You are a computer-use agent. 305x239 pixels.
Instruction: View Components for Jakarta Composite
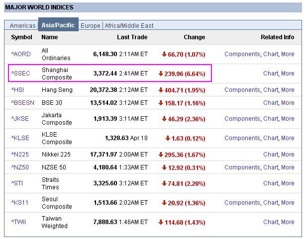coord(242,119)
